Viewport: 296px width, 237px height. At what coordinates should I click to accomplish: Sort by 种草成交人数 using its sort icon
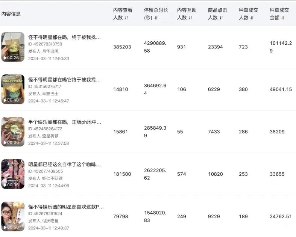click(x=252, y=18)
